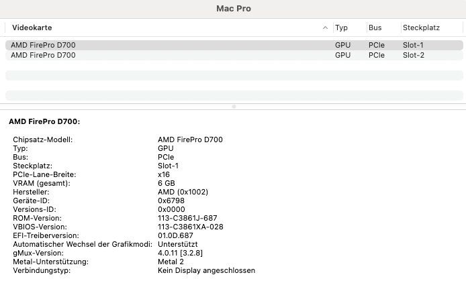Click the Automatischer Wechsel der Grafikmodi: label
This screenshot has height=283, width=466.
pos(83,244)
